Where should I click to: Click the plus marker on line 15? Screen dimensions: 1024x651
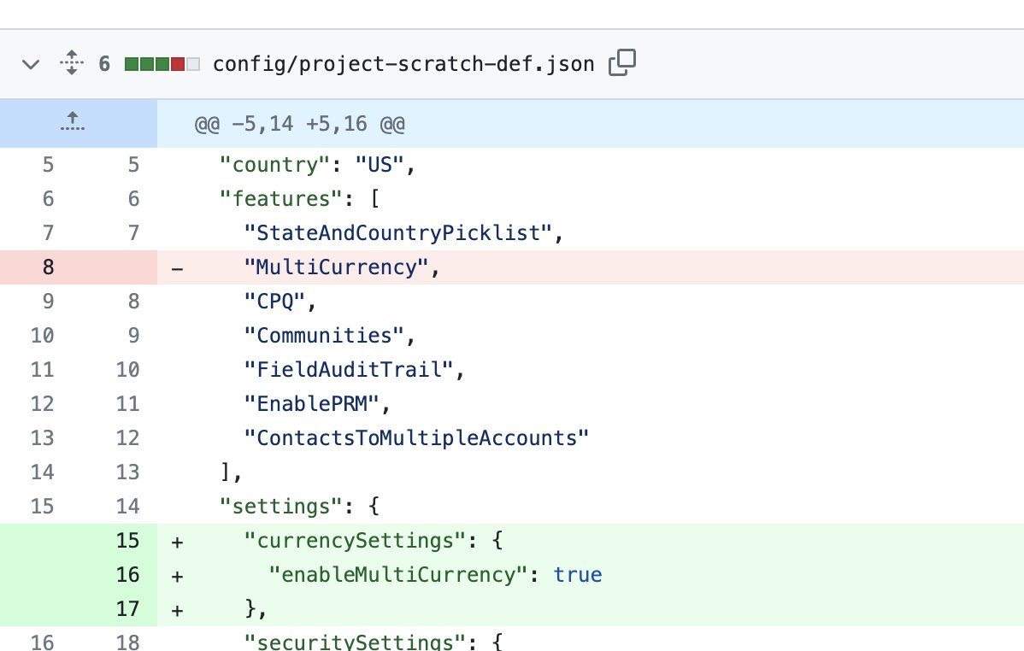pyautogui.click(x=177, y=542)
